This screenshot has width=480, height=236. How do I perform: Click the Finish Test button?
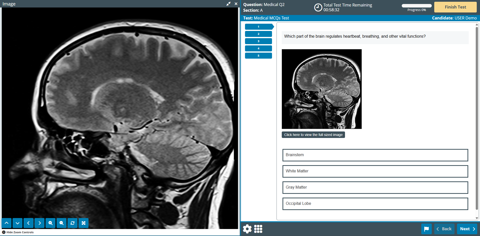(455, 7)
